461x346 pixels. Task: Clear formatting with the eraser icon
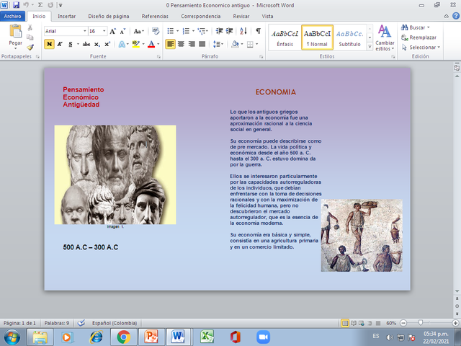click(x=156, y=31)
